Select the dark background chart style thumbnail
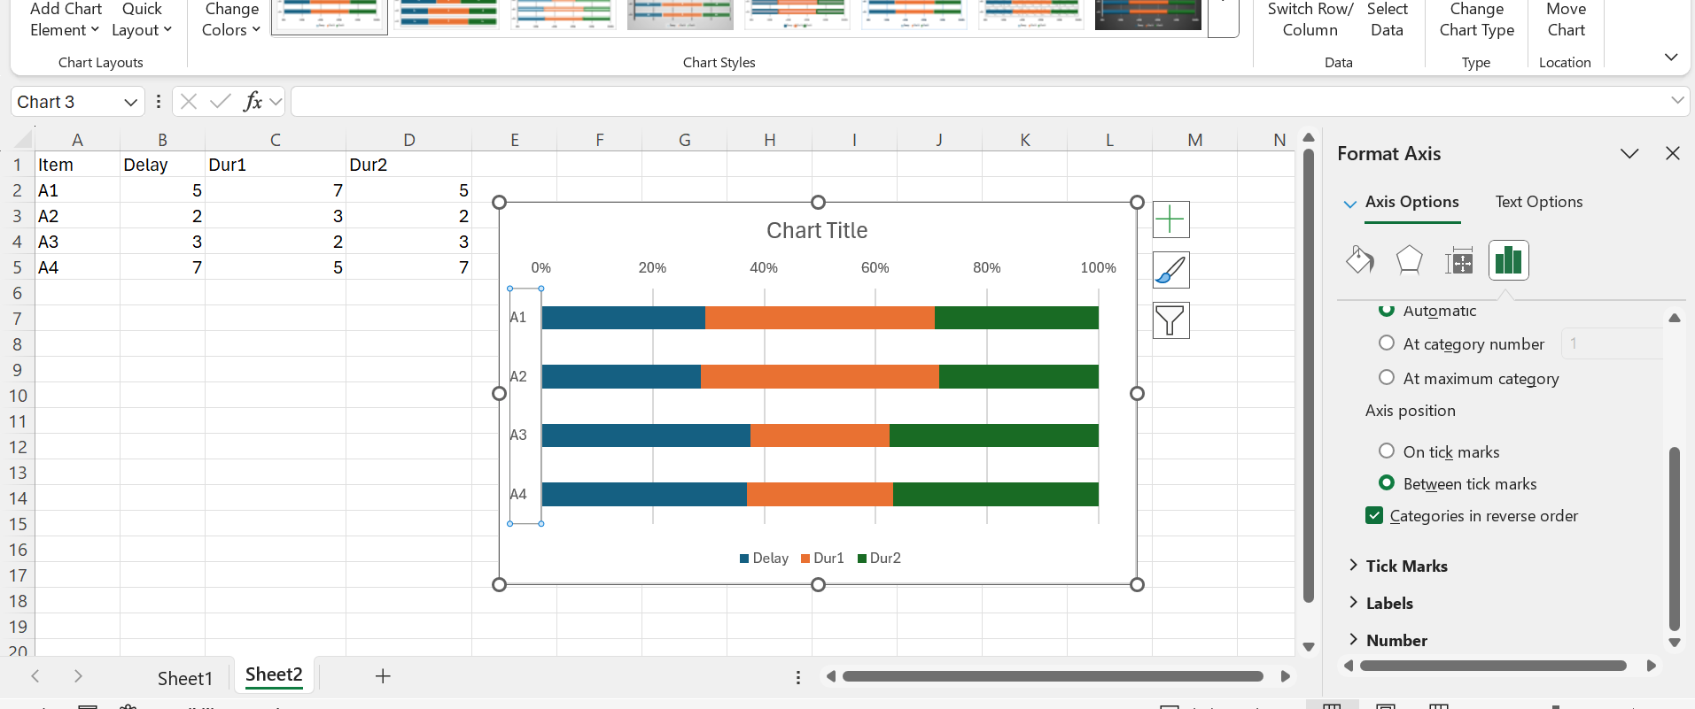 tap(1148, 13)
